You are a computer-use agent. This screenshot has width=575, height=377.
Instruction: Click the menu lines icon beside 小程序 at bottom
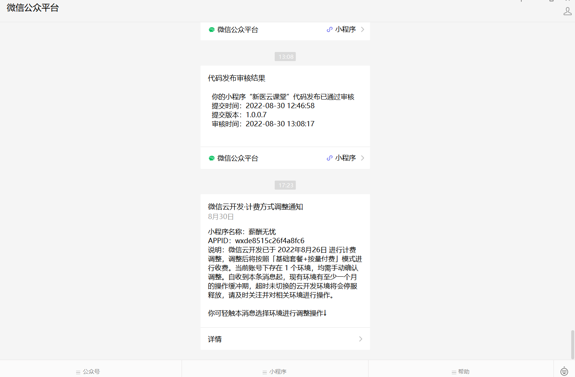[265, 372]
